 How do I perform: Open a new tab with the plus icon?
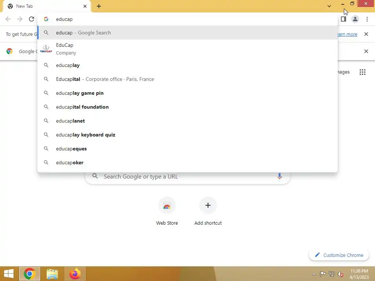point(99,6)
